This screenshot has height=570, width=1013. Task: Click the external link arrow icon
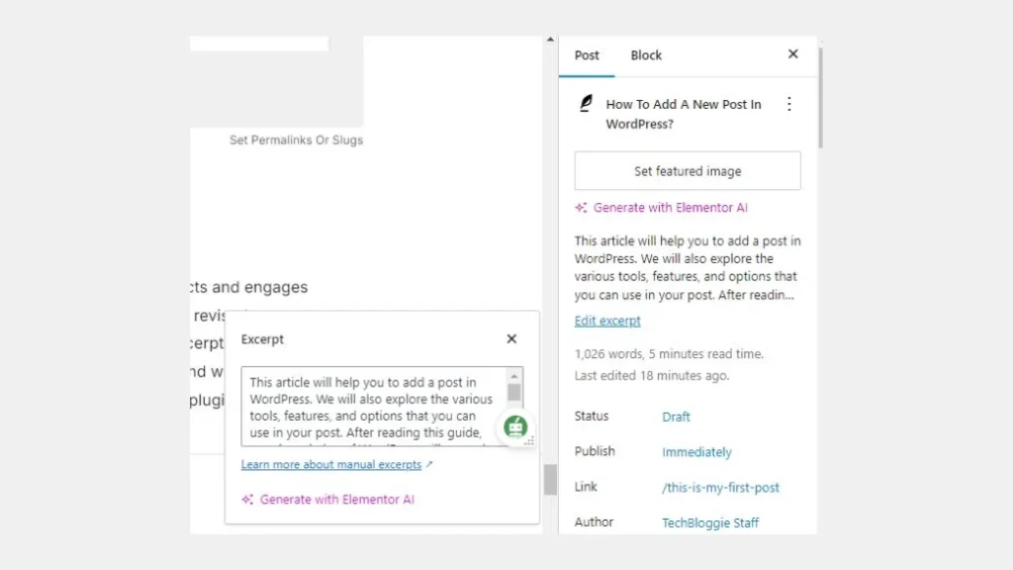(429, 464)
